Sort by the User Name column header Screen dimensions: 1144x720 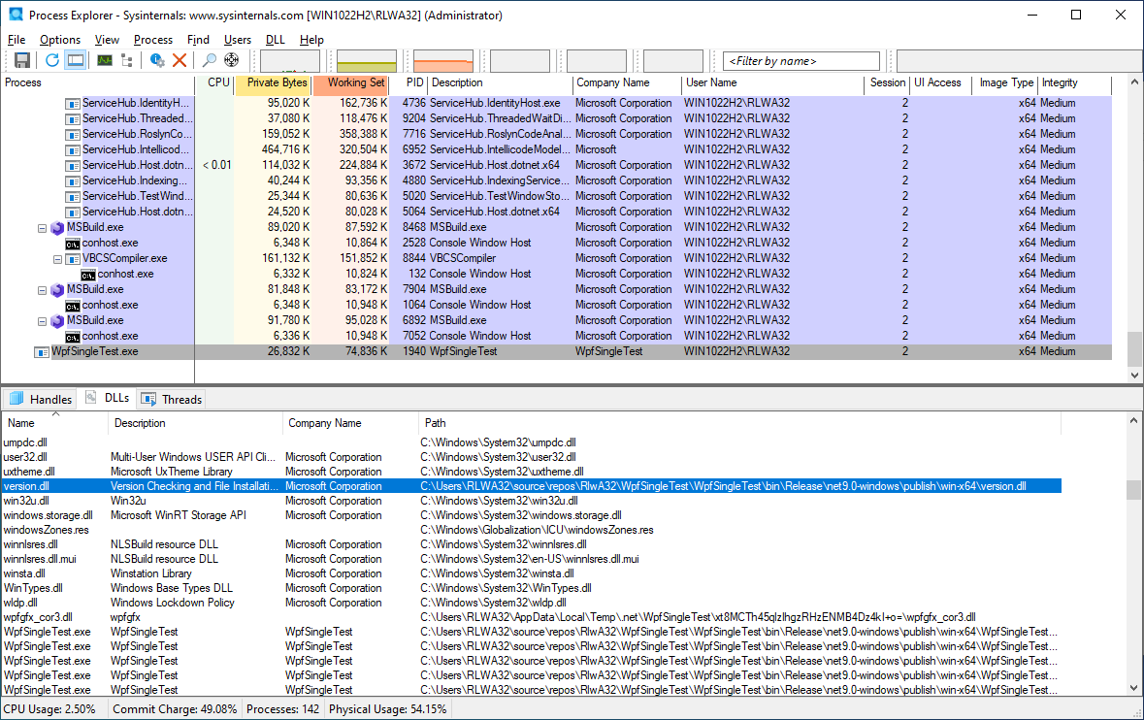772,83
